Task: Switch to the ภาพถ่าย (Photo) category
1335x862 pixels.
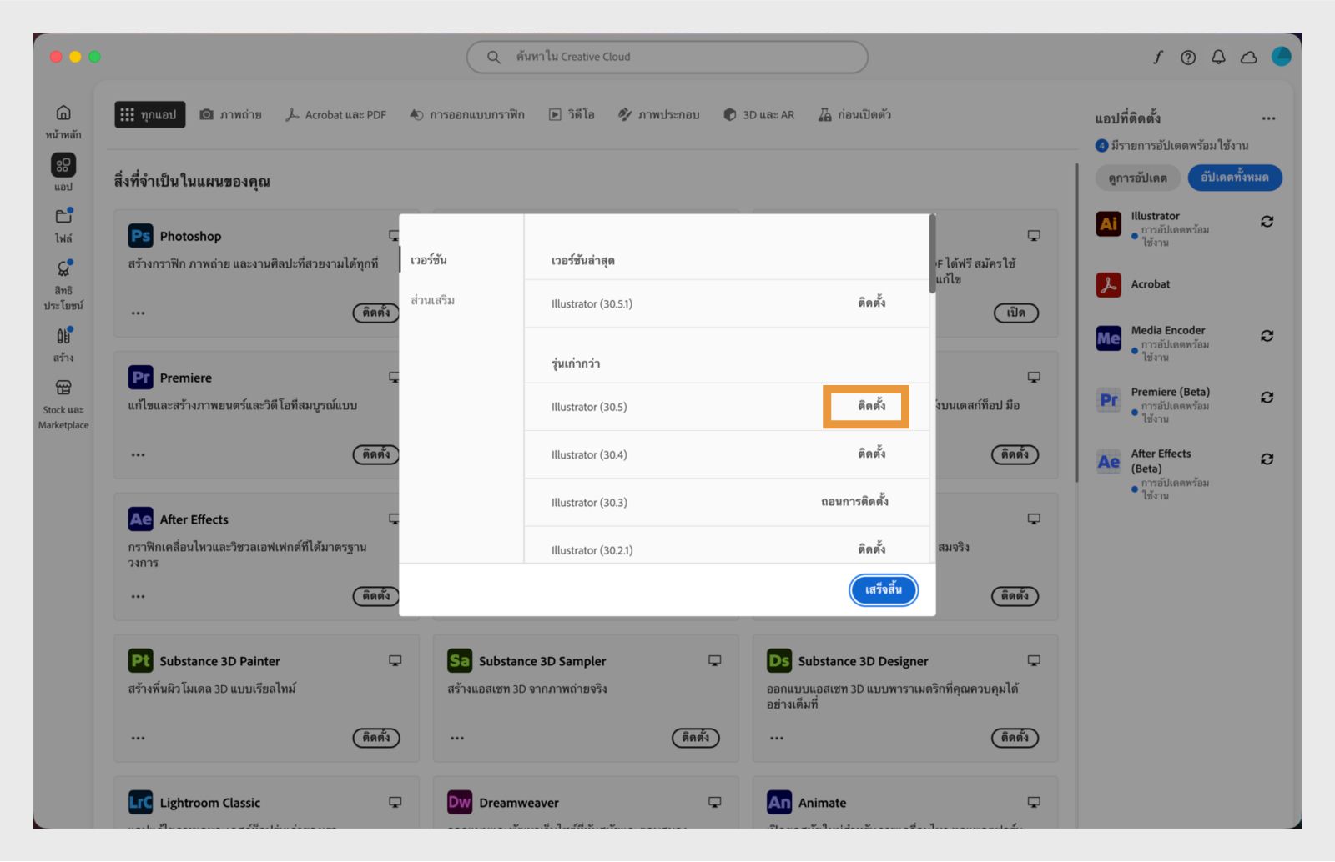Action: coord(231,115)
